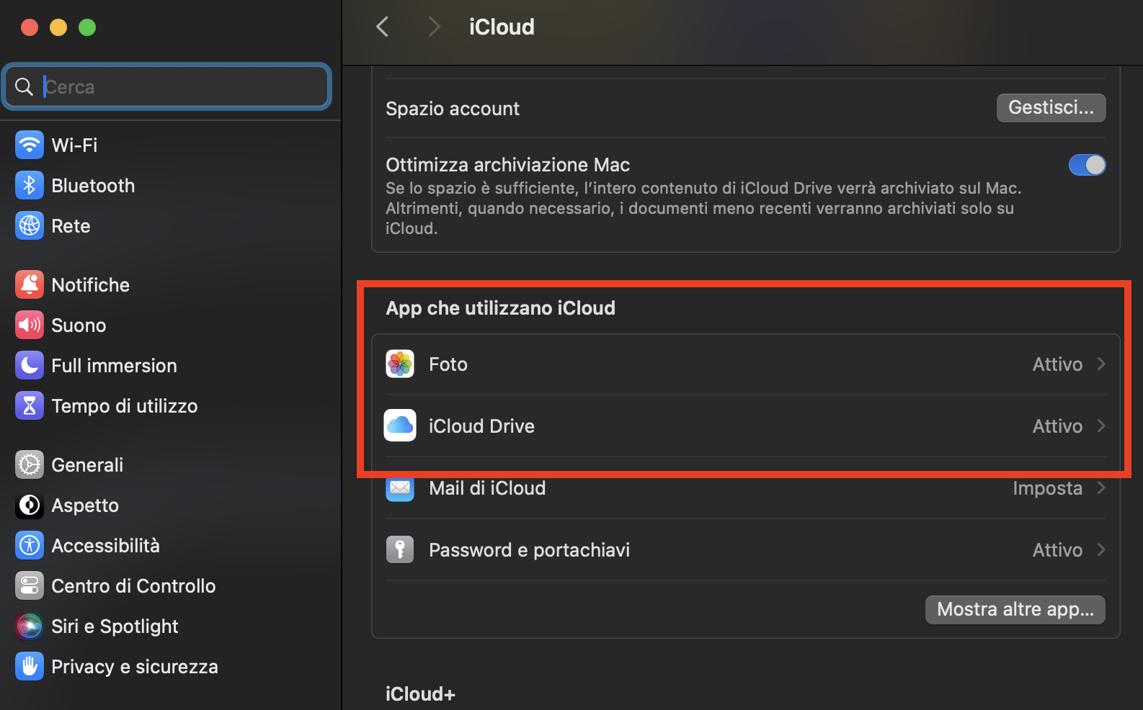Click the Tempo di utilizzo hourglass icon
The image size is (1143, 710).
(x=30, y=405)
